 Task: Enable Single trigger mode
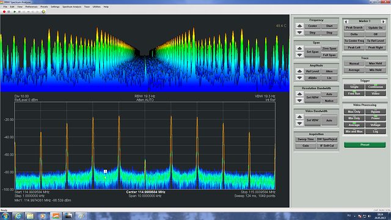pos(354,87)
